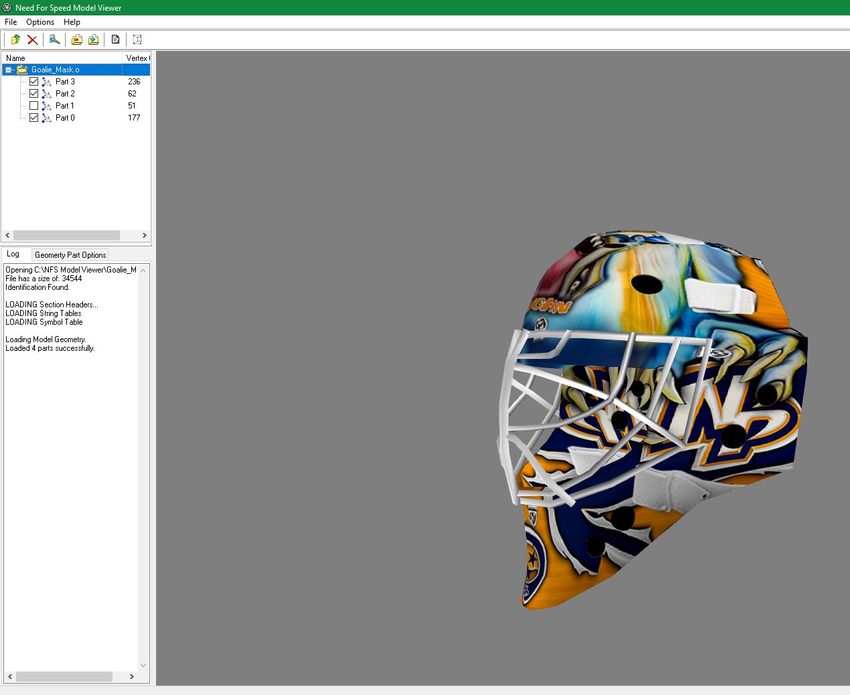Click down arrow of the log scrollbar
The height and width of the screenshot is (695, 850).
pyautogui.click(x=143, y=665)
